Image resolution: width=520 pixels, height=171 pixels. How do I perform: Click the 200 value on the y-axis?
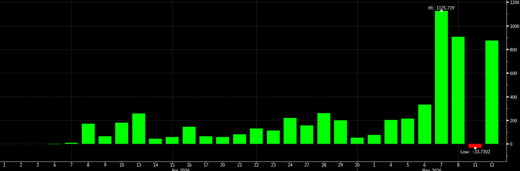coord(513,120)
